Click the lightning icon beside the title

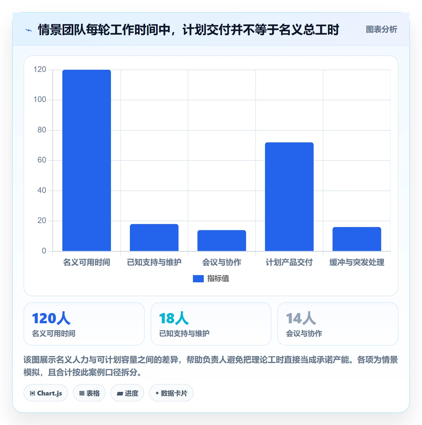point(29,30)
